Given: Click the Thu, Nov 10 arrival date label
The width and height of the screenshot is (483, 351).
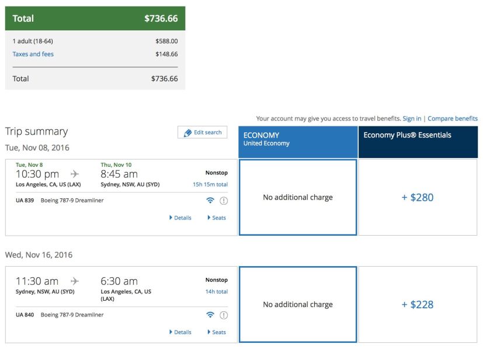Looking at the screenshot, I should pyautogui.click(x=116, y=165).
